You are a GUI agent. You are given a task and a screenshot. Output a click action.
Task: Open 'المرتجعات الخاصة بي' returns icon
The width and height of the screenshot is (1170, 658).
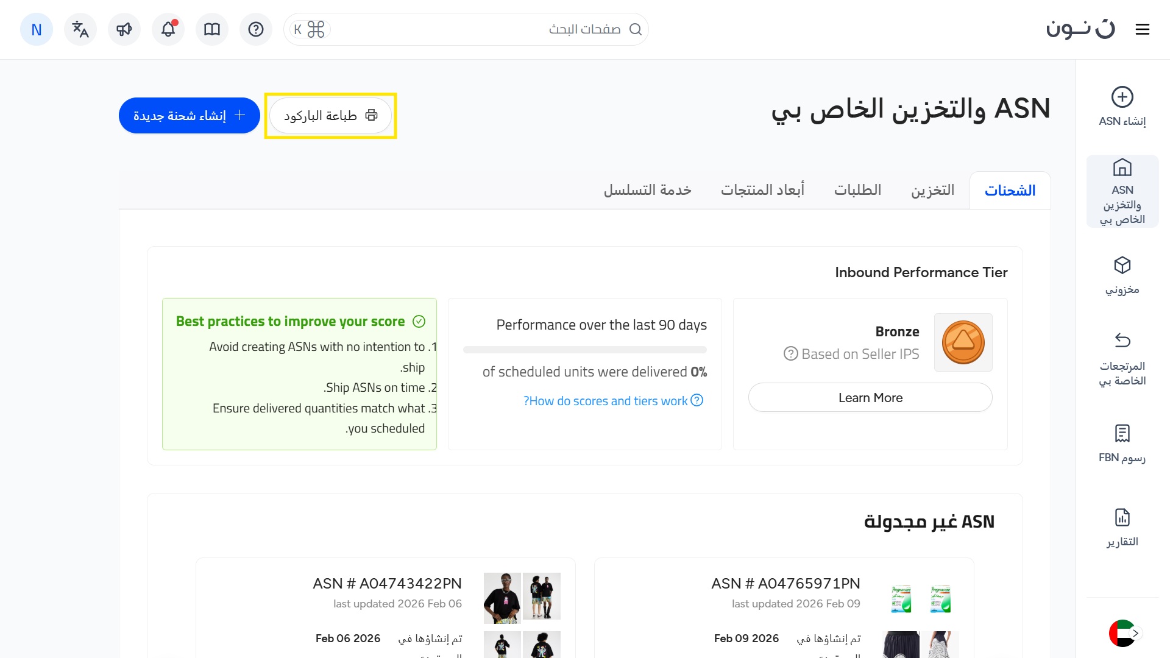(1122, 340)
